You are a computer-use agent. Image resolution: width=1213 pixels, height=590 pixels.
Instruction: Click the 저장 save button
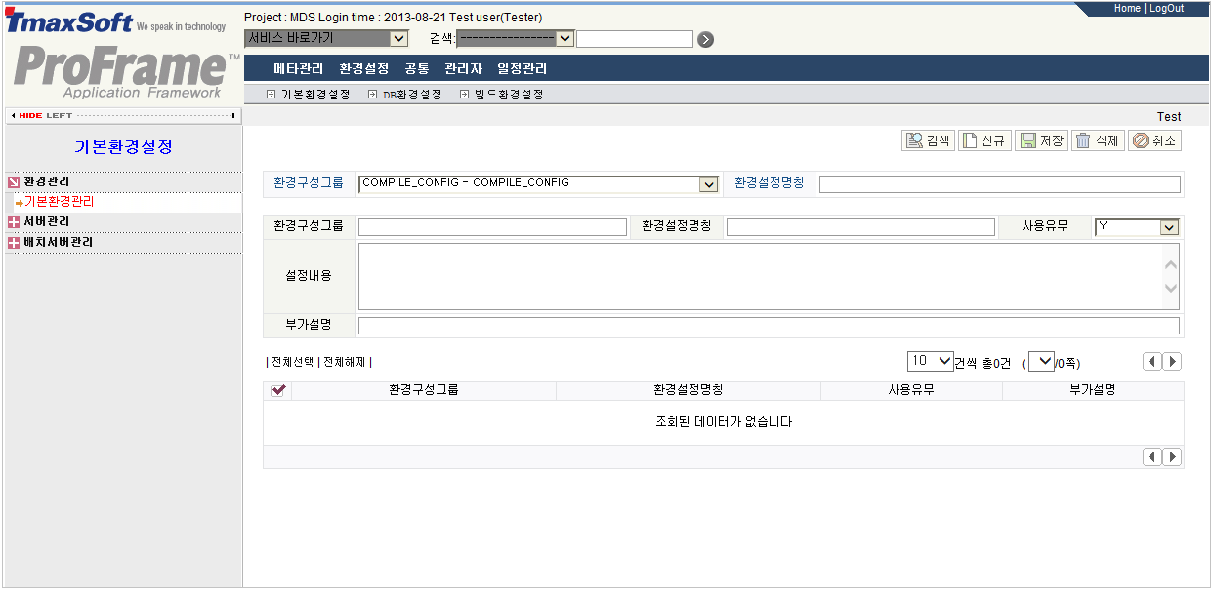point(1041,140)
